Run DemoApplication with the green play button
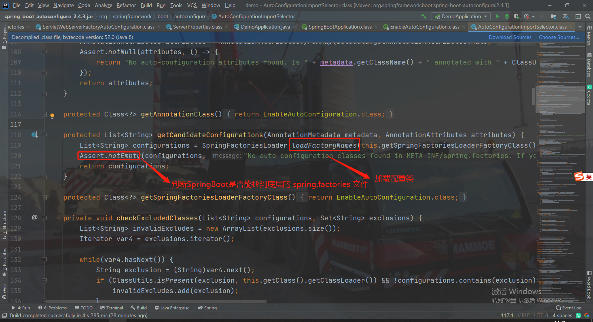This screenshot has width=593, height=322. 497,16
